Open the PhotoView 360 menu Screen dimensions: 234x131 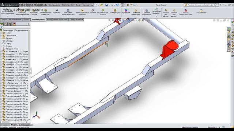[x=68, y=5]
